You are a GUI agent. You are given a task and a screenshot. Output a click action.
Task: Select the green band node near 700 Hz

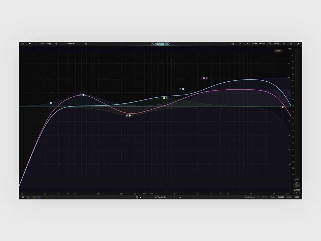(164, 98)
